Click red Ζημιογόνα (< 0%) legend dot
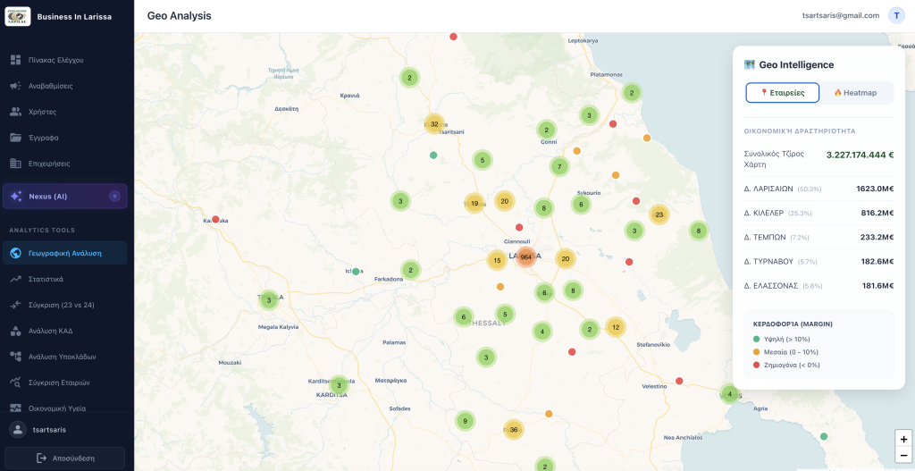 click(x=757, y=365)
